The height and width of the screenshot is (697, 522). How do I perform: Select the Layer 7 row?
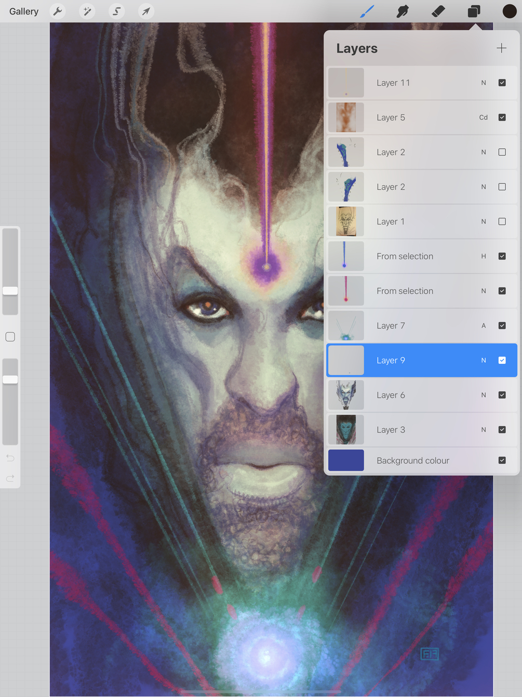point(422,325)
